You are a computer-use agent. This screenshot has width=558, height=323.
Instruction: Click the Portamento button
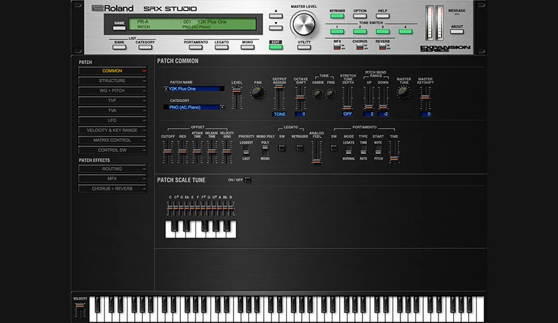[x=196, y=47]
